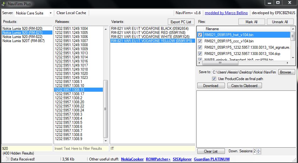Image resolution: width=298 pixels, height=163 pixels.
Task: Click the Files list scroll left arrow
Action: [x=199, y=63]
